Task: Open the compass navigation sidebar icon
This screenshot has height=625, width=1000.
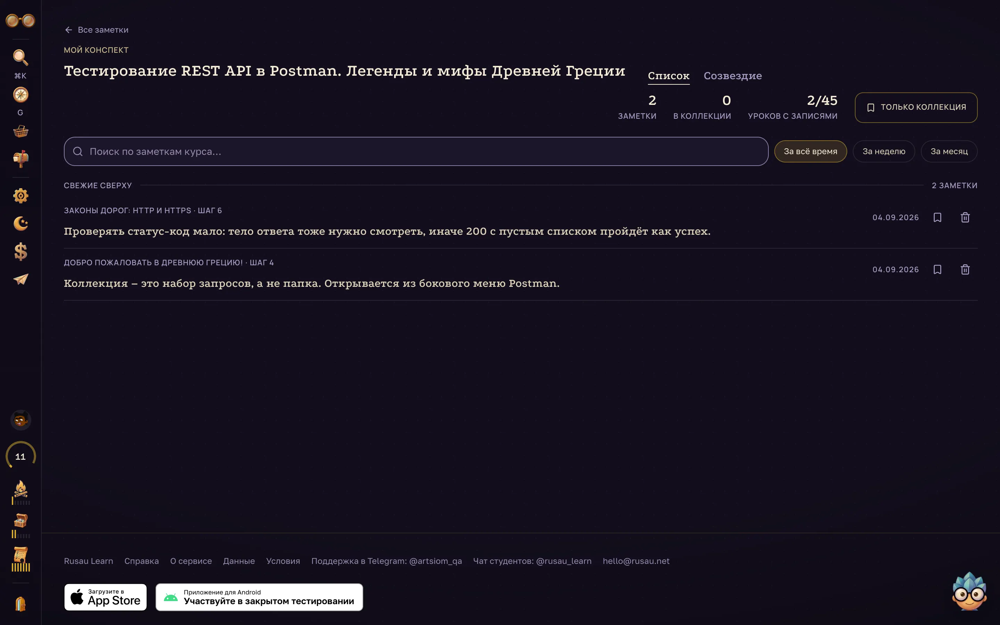Action: tap(20, 95)
